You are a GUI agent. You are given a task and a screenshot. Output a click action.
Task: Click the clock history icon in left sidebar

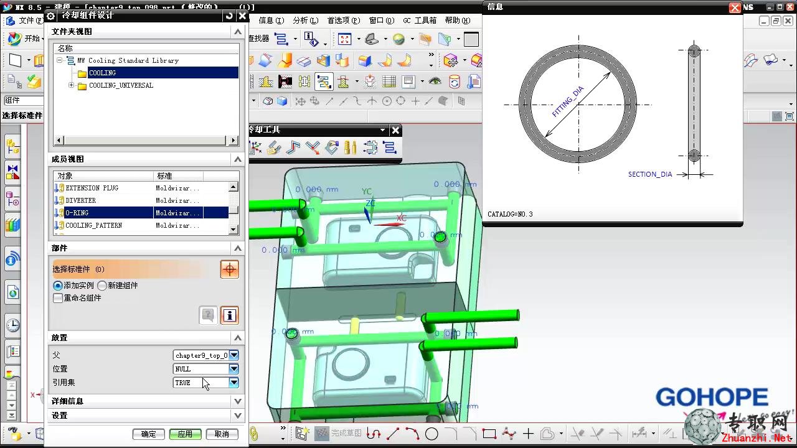[x=12, y=325]
